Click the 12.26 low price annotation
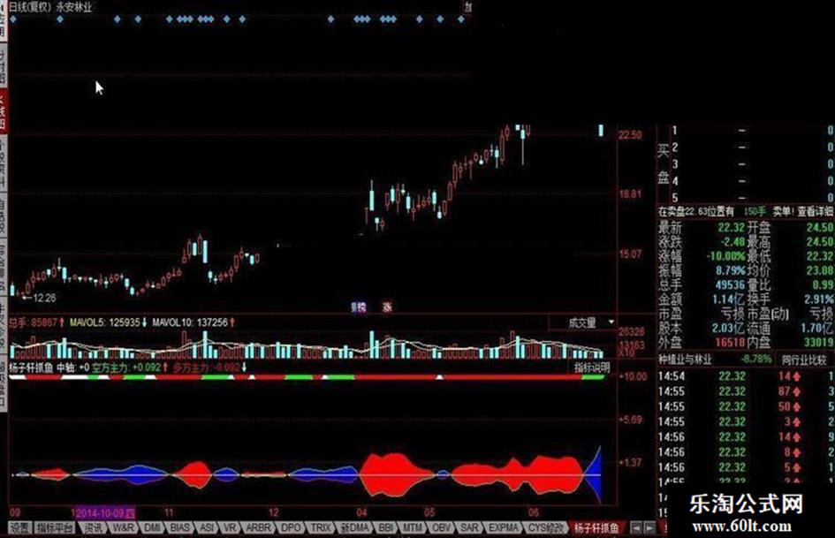 (x=44, y=298)
